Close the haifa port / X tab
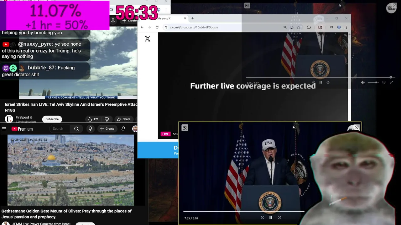The width and height of the screenshot is (401, 225). pos(185,18)
